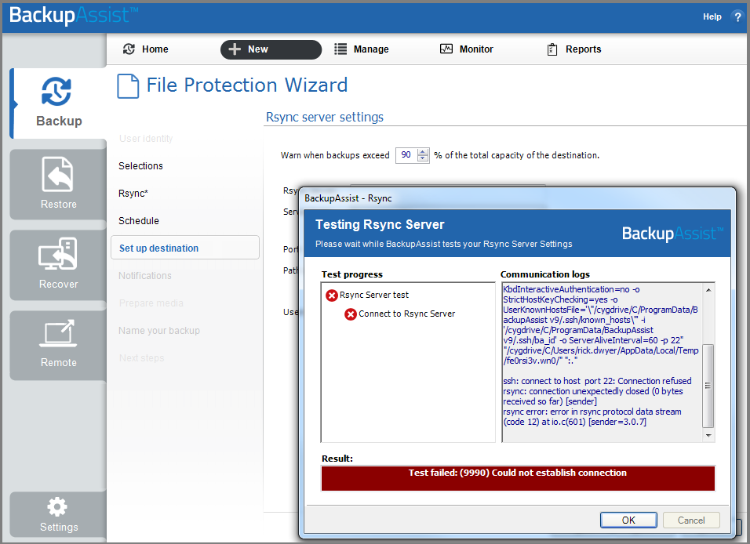
Task: Open the New tab
Action: point(271,49)
